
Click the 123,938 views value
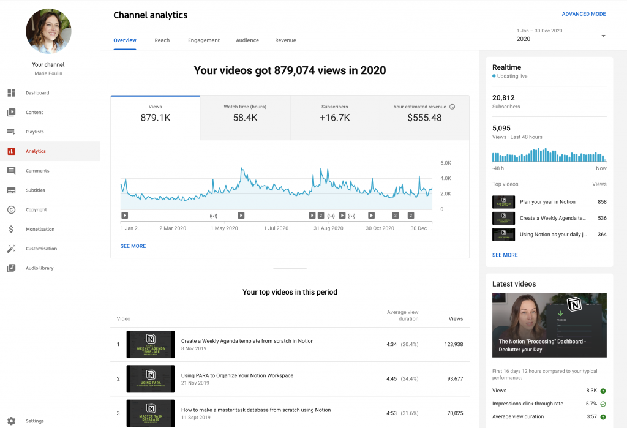(454, 344)
